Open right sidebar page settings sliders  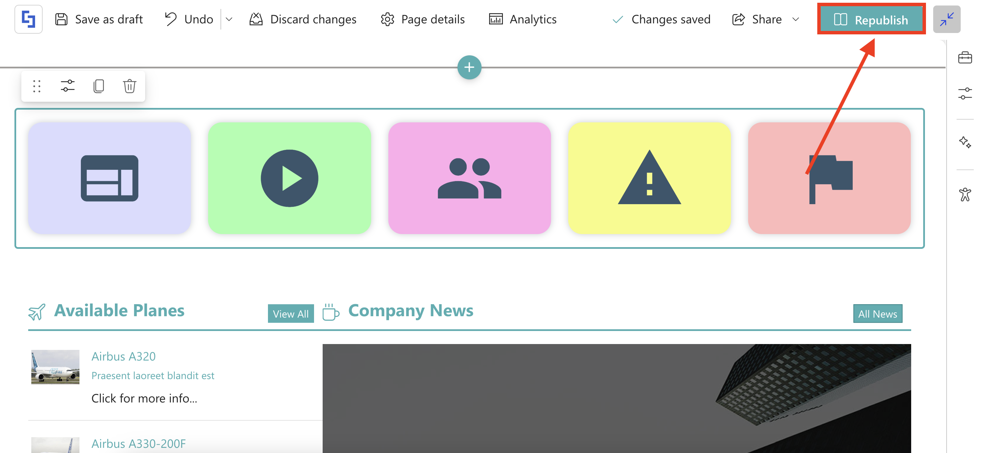(964, 93)
